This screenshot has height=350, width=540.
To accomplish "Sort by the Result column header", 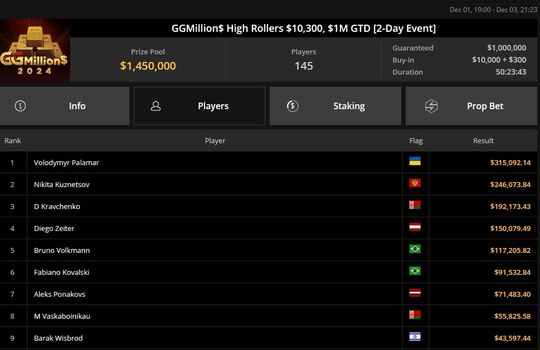I will [483, 140].
